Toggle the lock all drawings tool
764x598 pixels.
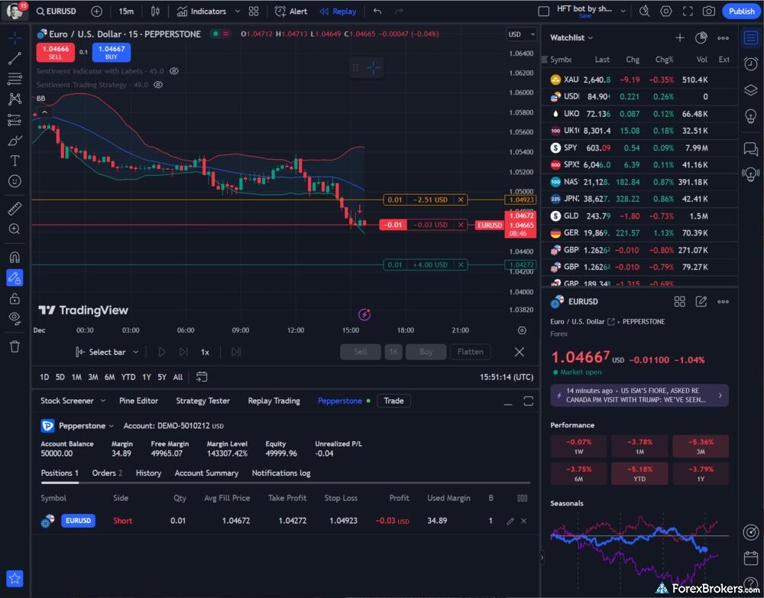15,298
